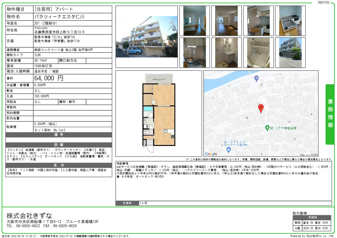Image resolution: width=337 pixels, height=238 pixels.
Task: Click the blue shop marker on map
Action: (228, 150)
